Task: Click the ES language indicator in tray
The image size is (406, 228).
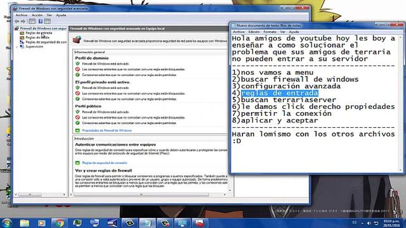Action: pos(355,222)
